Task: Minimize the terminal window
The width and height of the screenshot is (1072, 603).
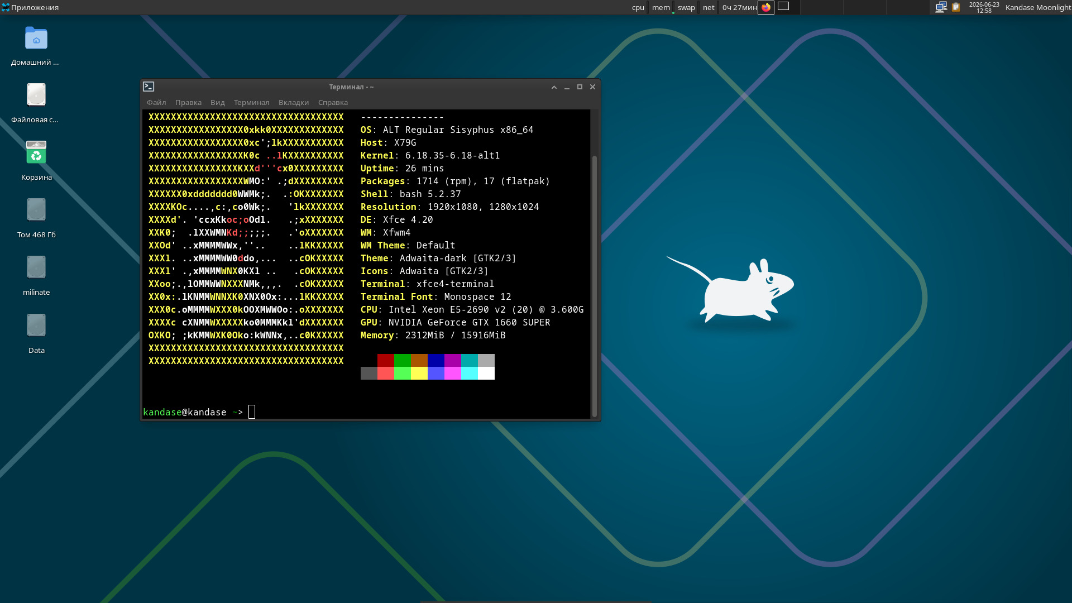Action: pos(567,87)
